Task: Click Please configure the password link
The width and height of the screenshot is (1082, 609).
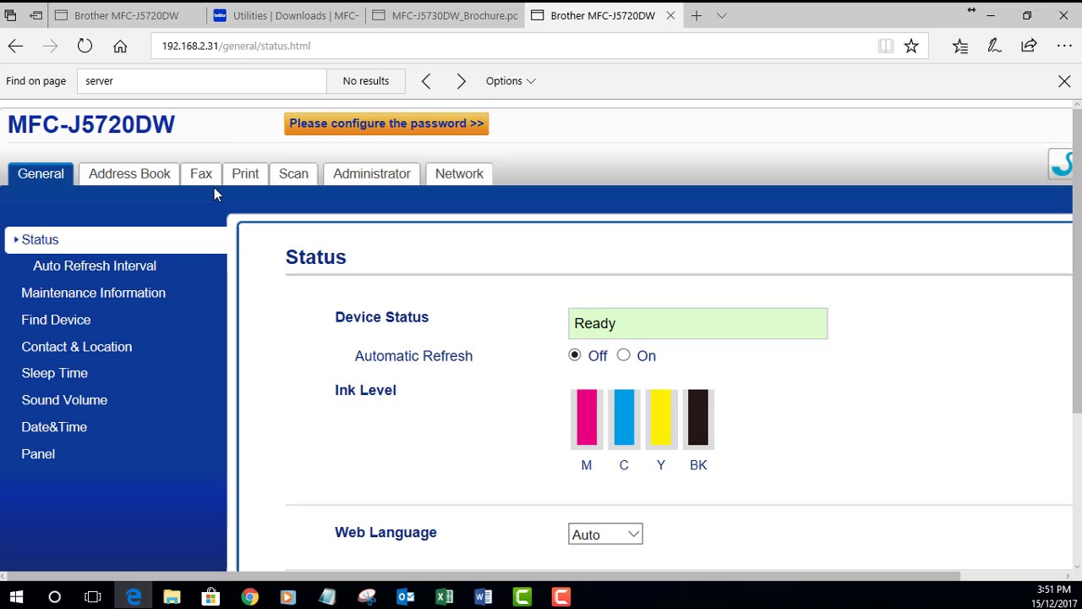Action: click(x=386, y=123)
